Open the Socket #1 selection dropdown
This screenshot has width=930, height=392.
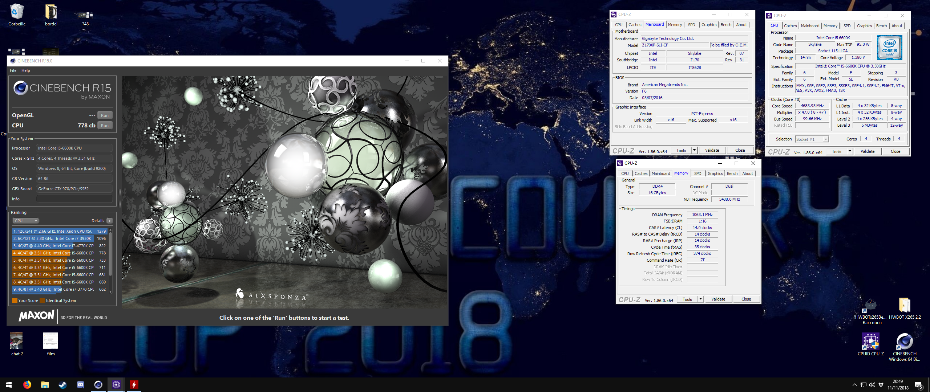coord(812,139)
